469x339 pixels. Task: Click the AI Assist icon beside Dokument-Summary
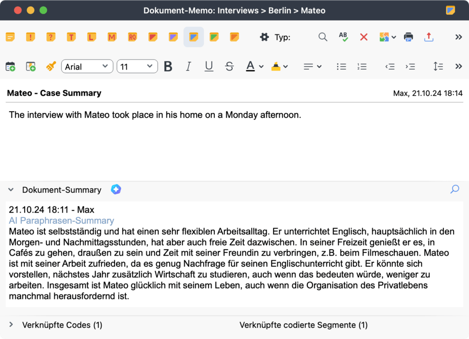point(116,189)
